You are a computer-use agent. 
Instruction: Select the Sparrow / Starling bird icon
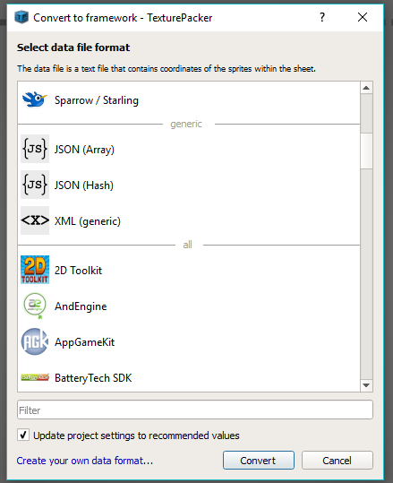35,99
